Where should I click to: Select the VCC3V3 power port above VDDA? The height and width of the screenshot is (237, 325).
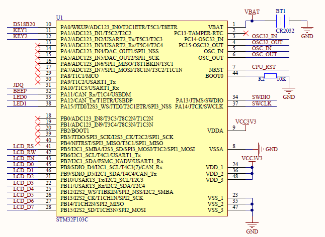tap(246, 124)
